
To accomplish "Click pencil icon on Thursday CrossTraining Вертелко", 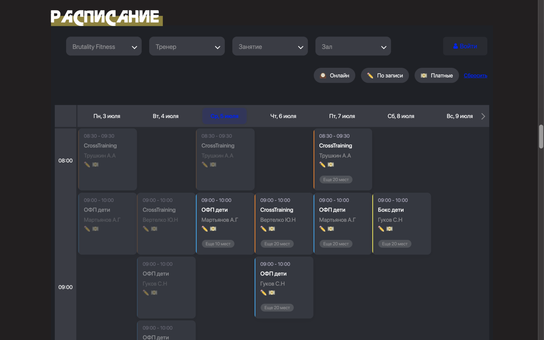I will (264, 229).
